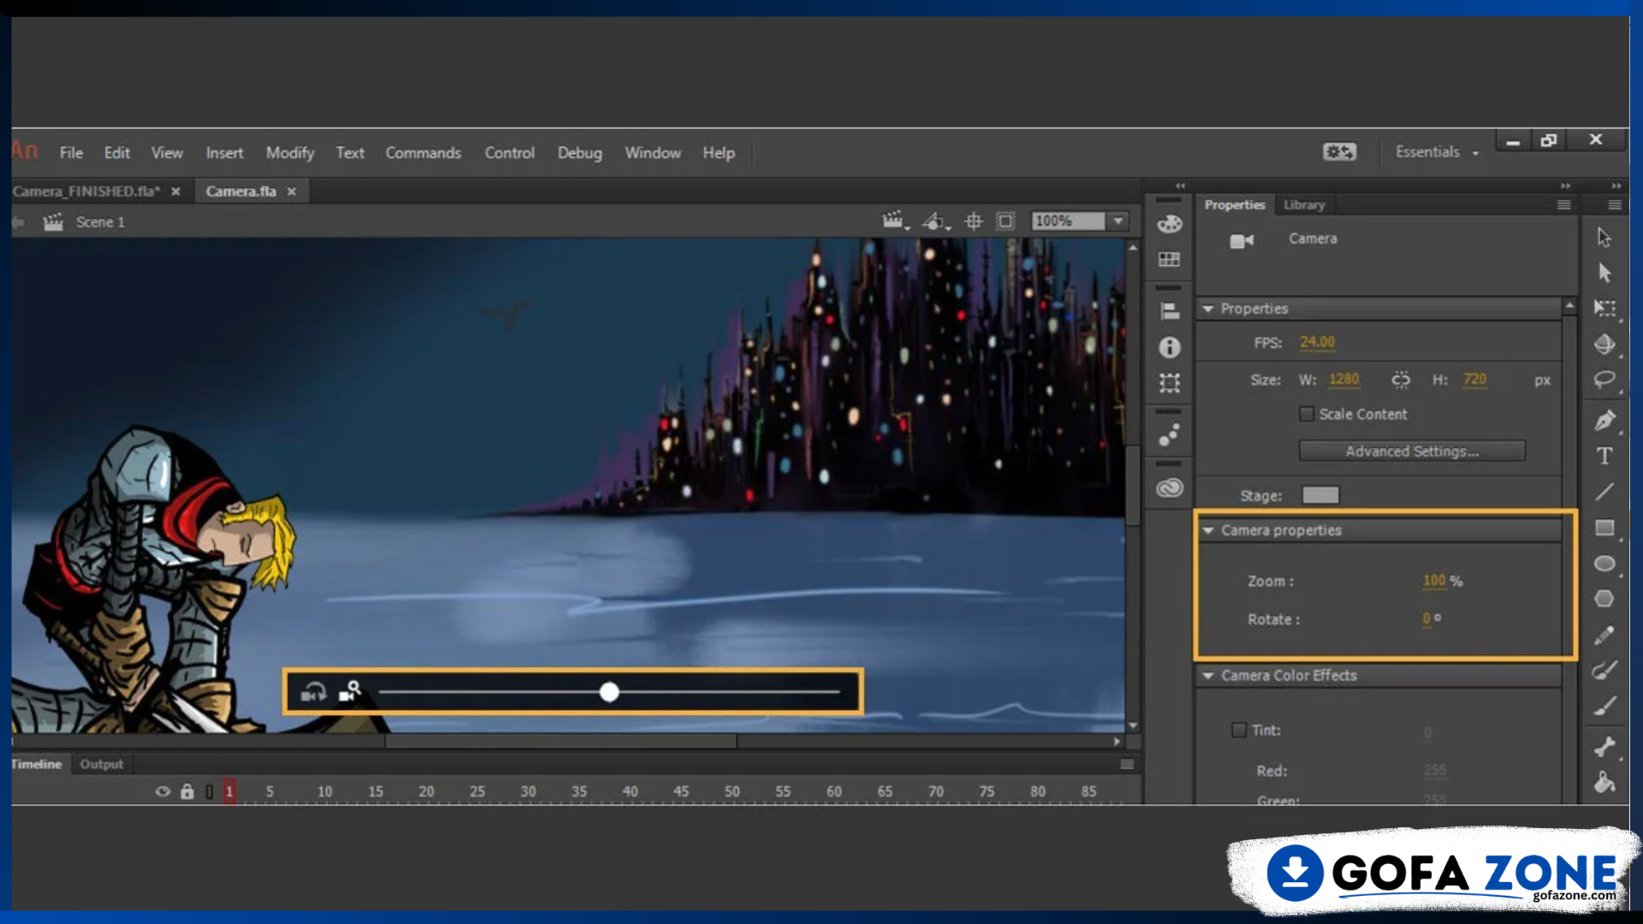Click the Edit Scene clapper icon
The image size is (1643, 924).
tap(894, 221)
